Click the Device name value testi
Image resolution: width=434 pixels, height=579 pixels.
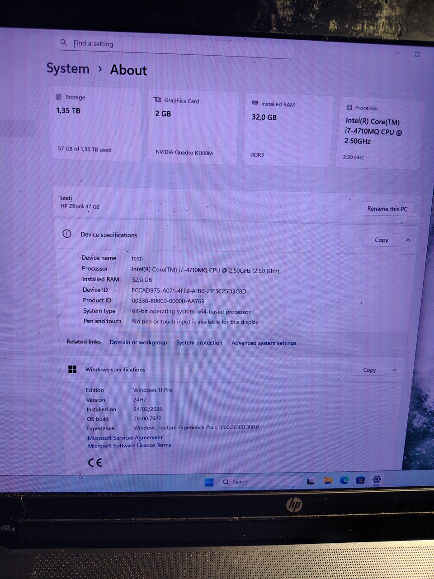point(137,258)
